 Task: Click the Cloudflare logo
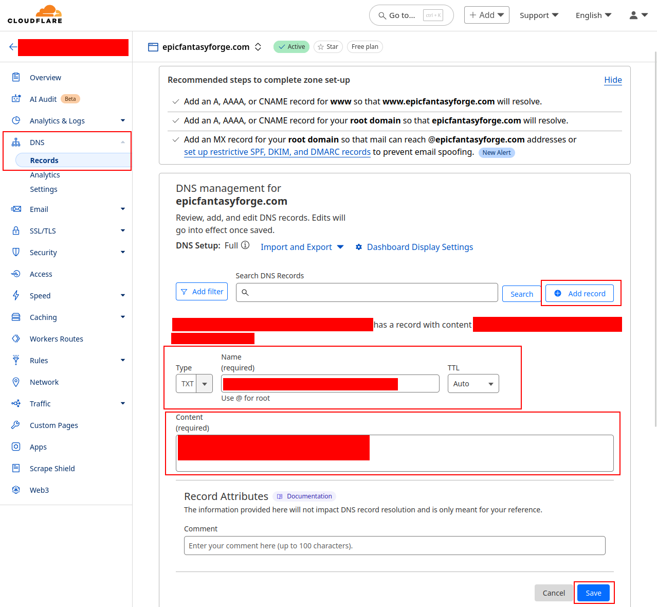35,14
